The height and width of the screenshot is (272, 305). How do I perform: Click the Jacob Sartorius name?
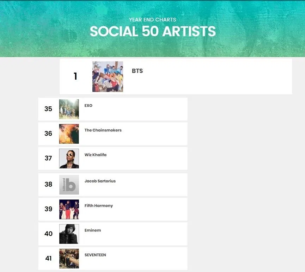[x=99, y=181]
